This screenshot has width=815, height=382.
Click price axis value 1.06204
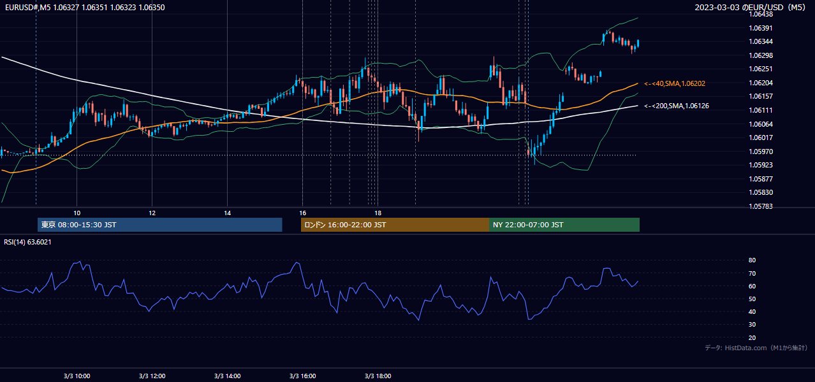(760, 83)
